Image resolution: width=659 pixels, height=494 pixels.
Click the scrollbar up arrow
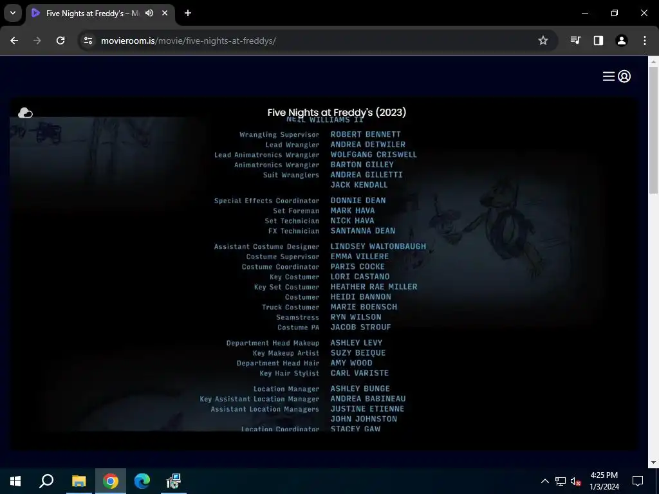pyautogui.click(x=654, y=61)
